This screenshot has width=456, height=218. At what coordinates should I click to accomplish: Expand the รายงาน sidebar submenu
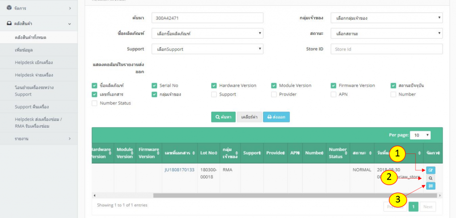point(39,139)
